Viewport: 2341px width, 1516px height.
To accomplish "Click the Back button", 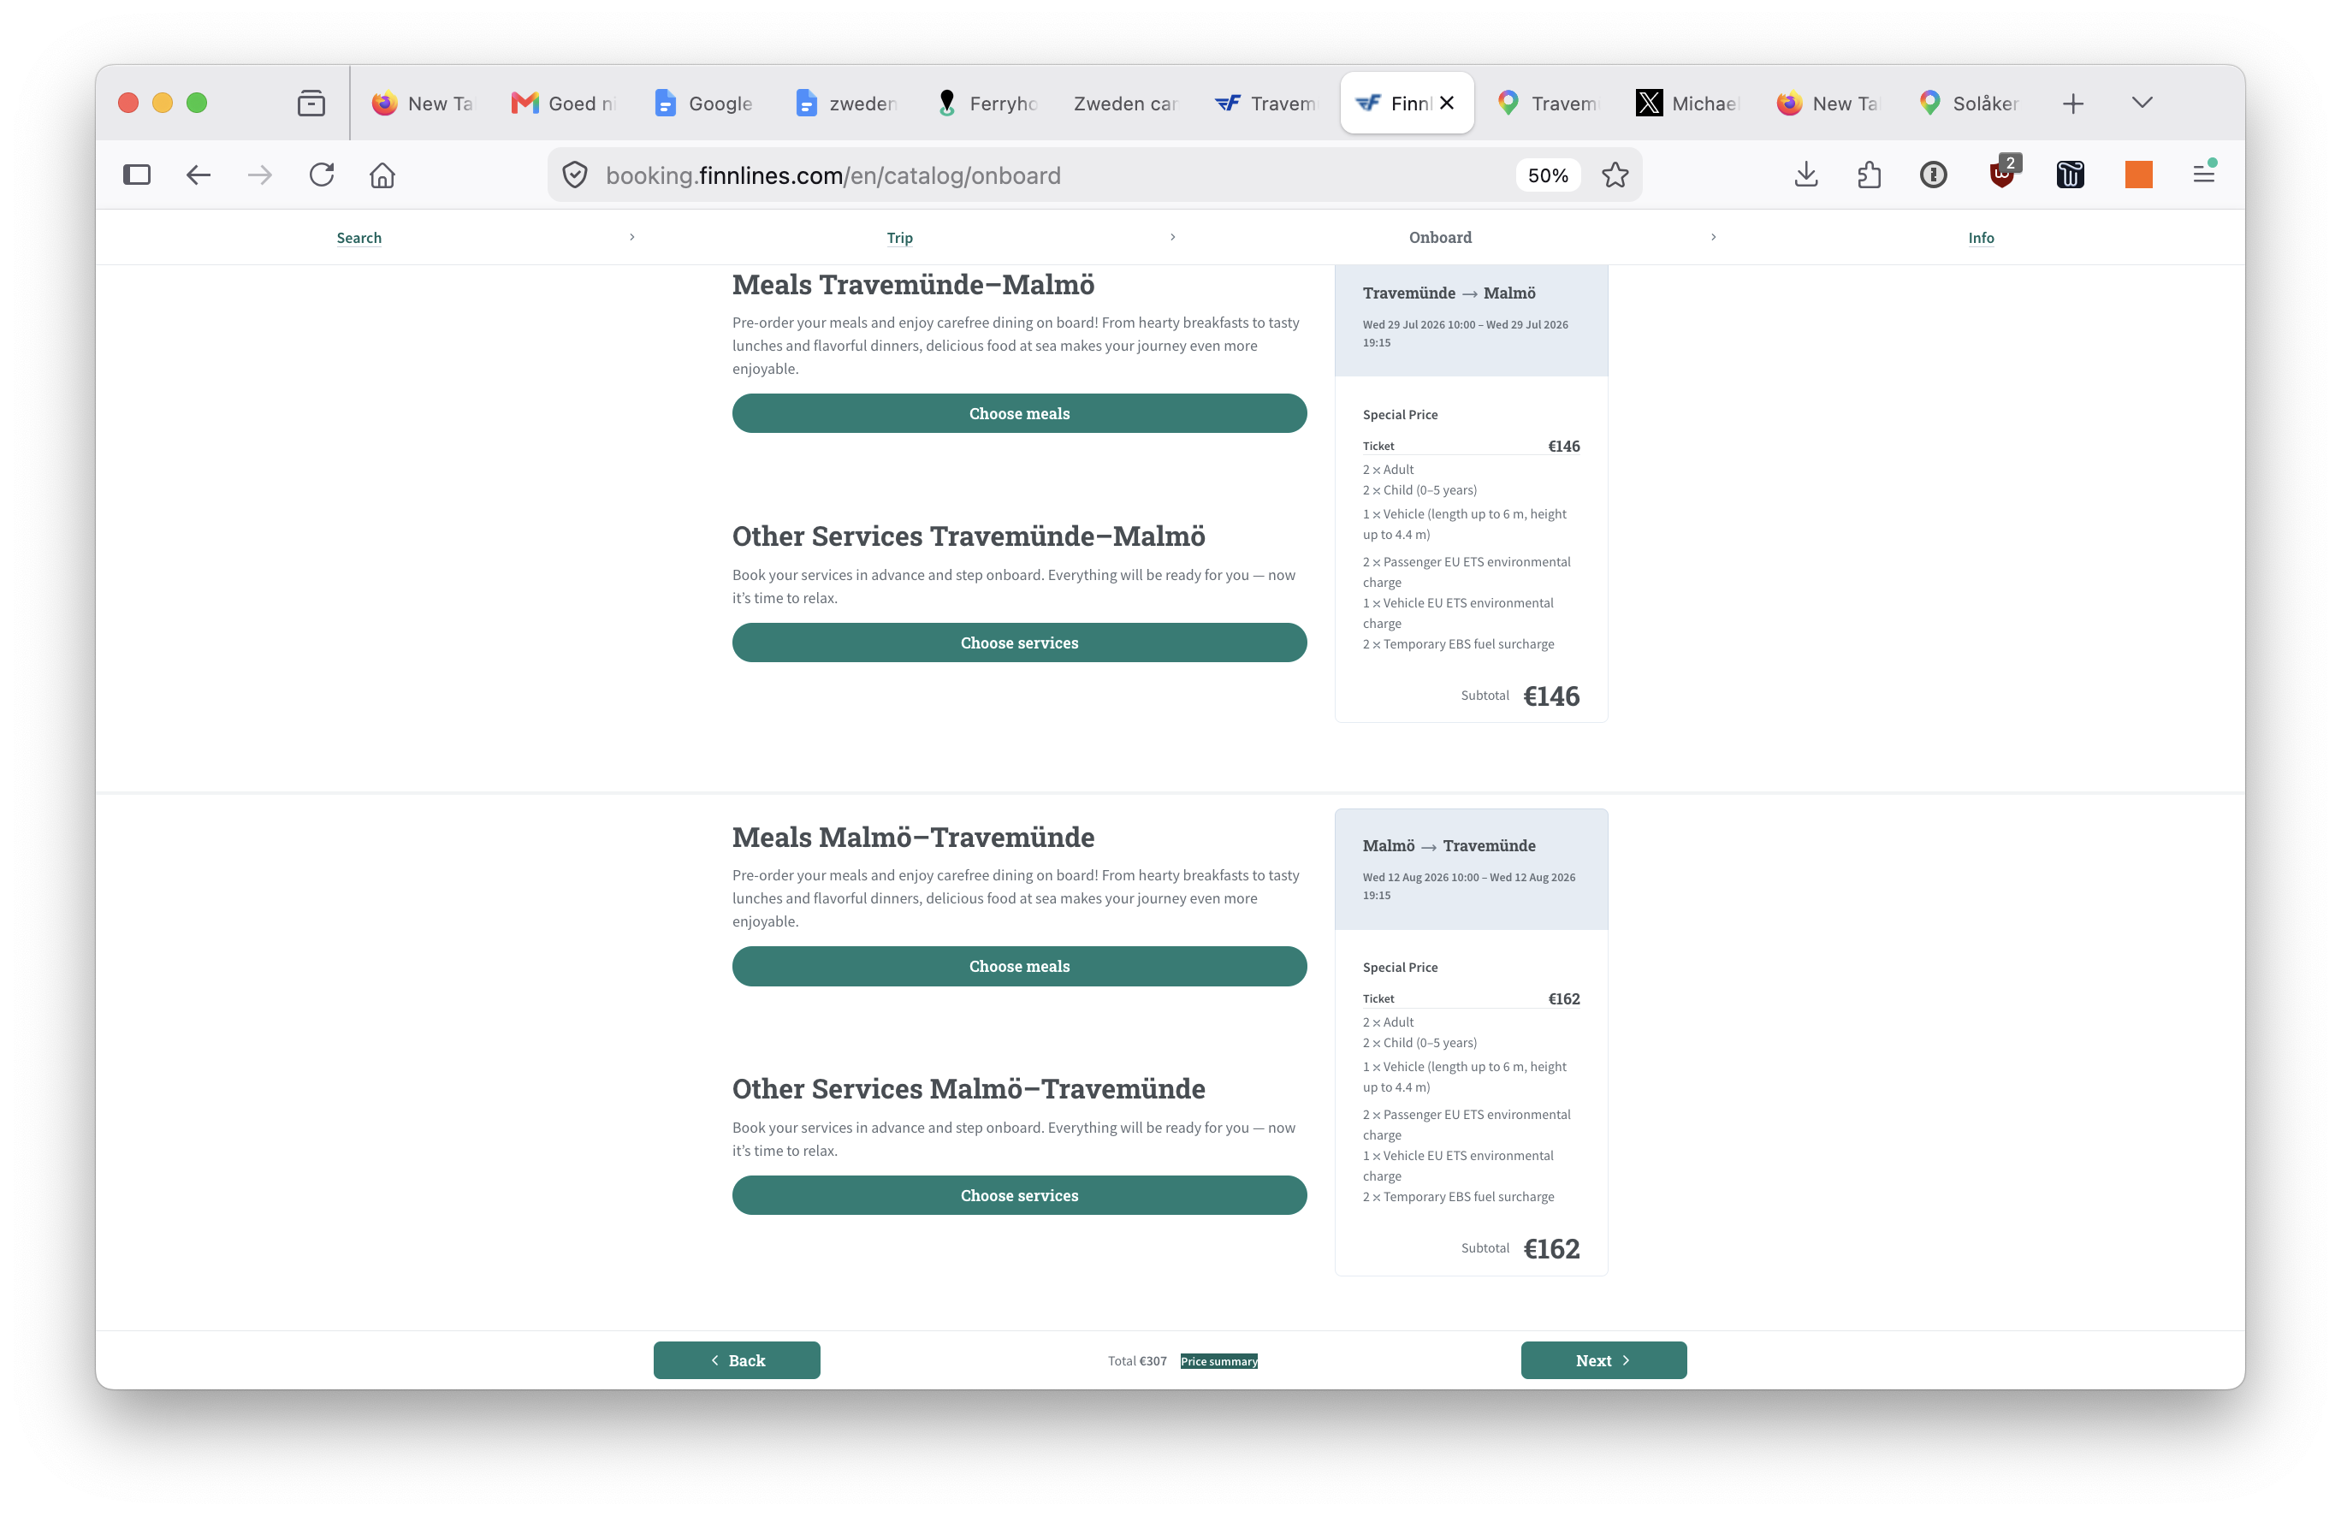I will [737, 1360].
